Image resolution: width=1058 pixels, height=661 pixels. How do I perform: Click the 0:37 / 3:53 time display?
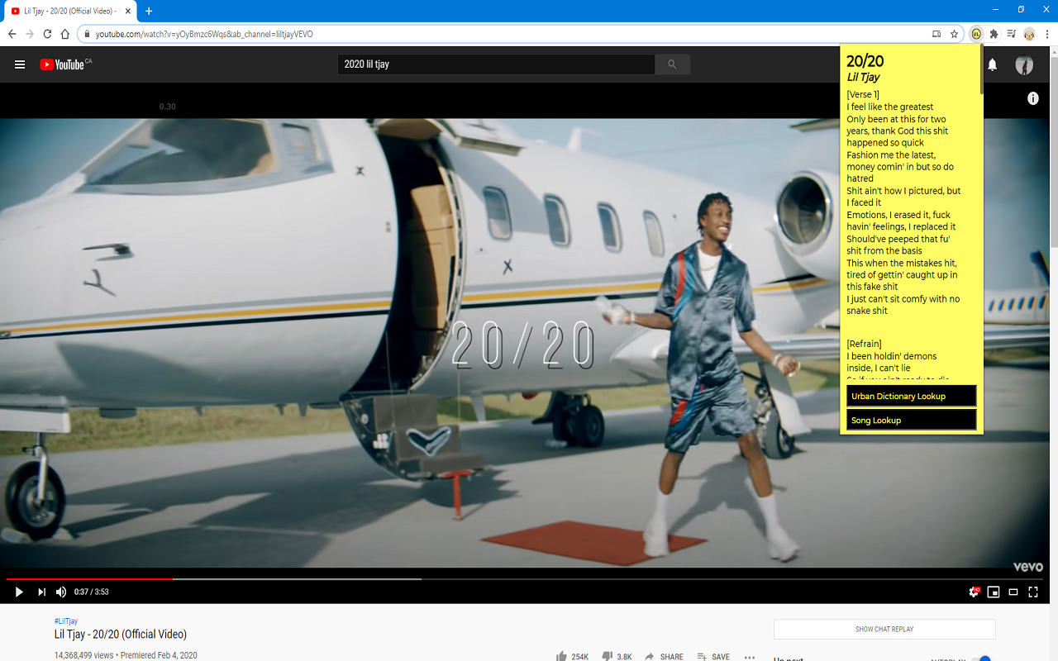tap(92, 592)
